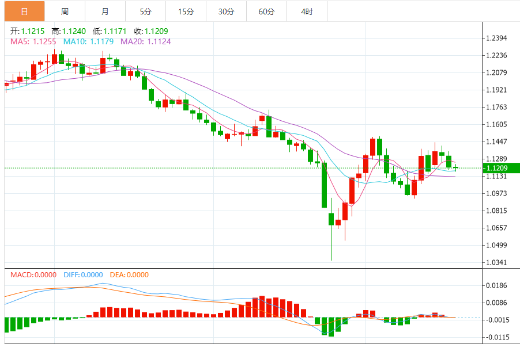Image resolution: width=520 pixels, height=344 pixels.
Task: Choose the 60分 timeframe tab
Action: pyautogui.click(x=267, y=12)
